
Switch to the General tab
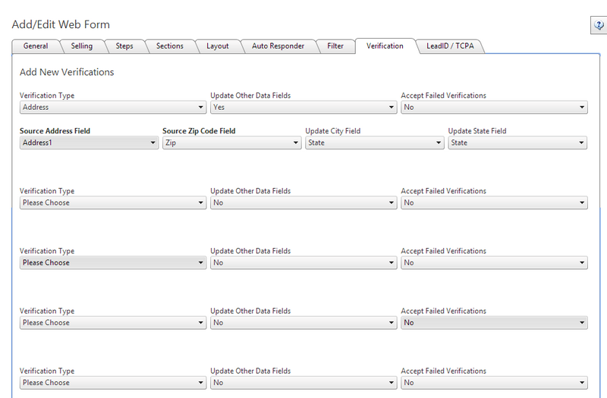[36, 46]
